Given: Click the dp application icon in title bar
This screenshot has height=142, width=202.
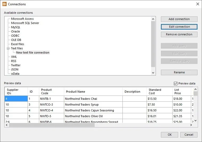Looking at the screenshot, I should [x=5, y=4].
